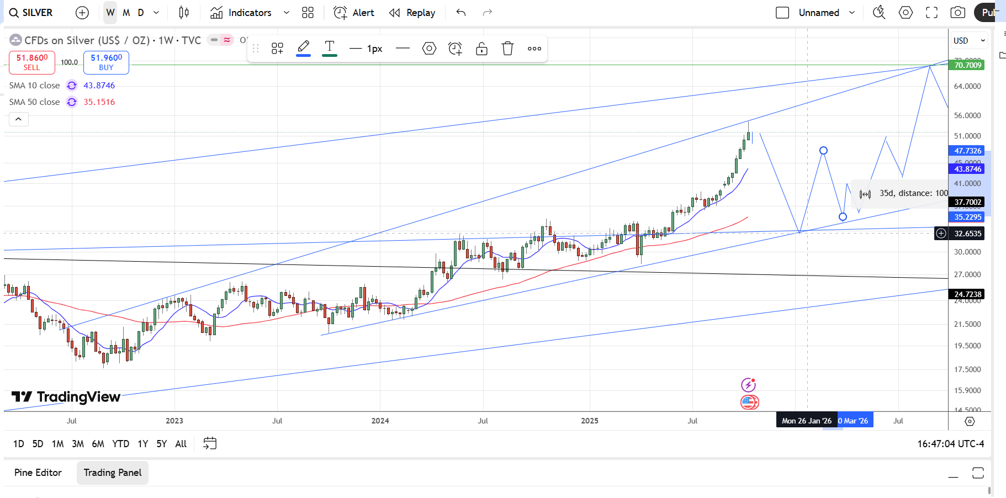Collapse the indicator legend with chevron

[18, 119]
